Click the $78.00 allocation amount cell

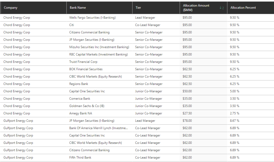click(x=187, y=121)
